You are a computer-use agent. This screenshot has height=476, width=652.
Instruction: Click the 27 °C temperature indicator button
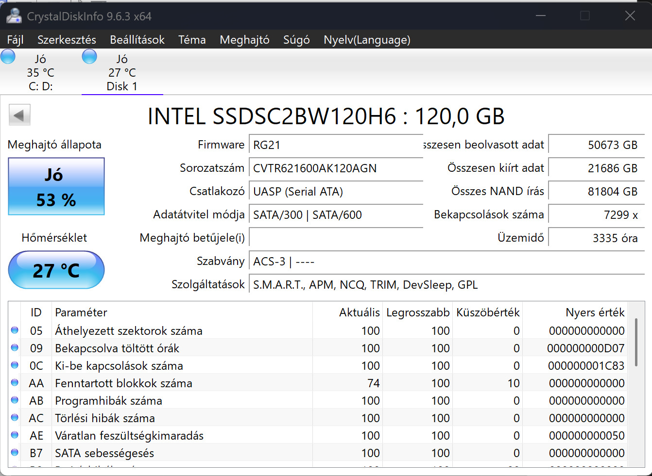[x=56, y=270]
